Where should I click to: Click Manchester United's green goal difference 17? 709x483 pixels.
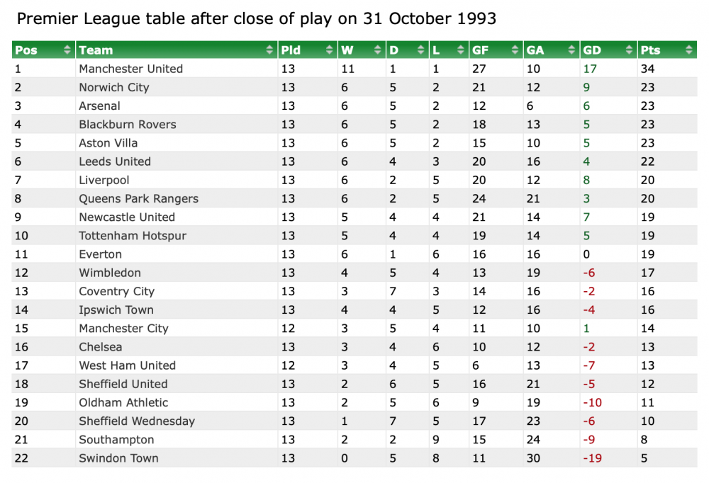point(590,69)
